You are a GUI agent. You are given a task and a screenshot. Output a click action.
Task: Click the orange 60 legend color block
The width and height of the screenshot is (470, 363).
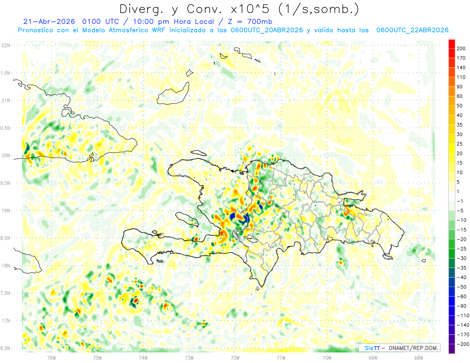pos(452,92)
